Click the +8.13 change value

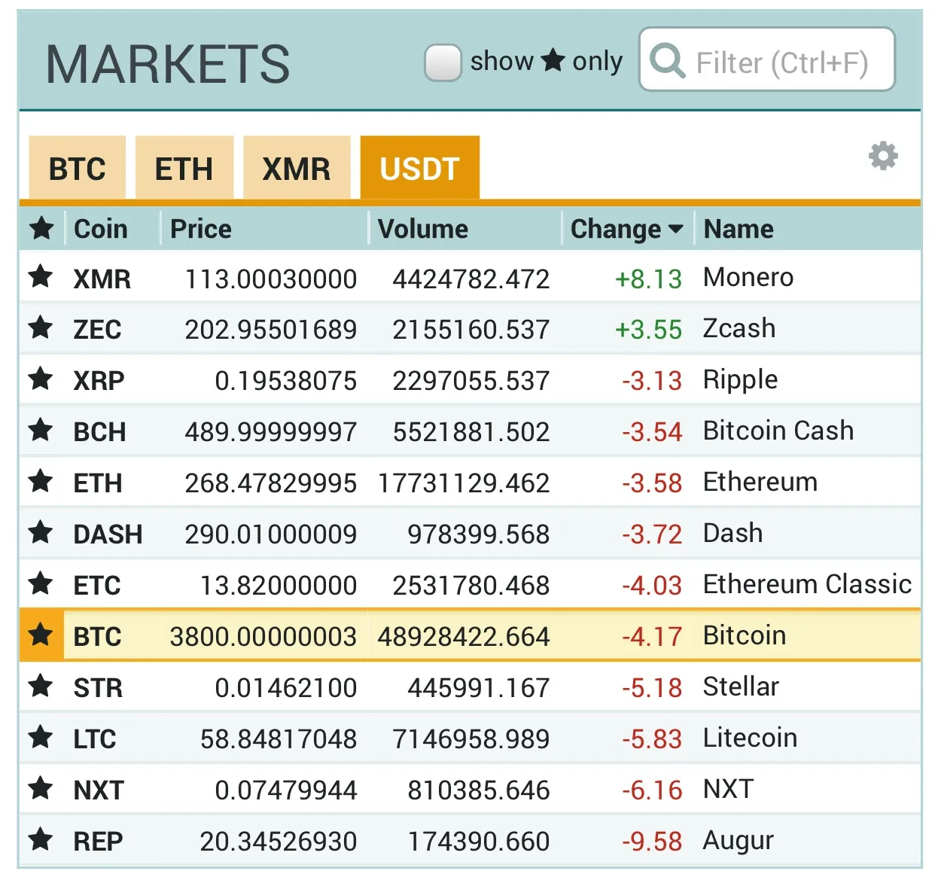coord(648,279)
